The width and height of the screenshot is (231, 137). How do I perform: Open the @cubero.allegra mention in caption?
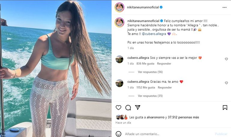click(154, 34)
